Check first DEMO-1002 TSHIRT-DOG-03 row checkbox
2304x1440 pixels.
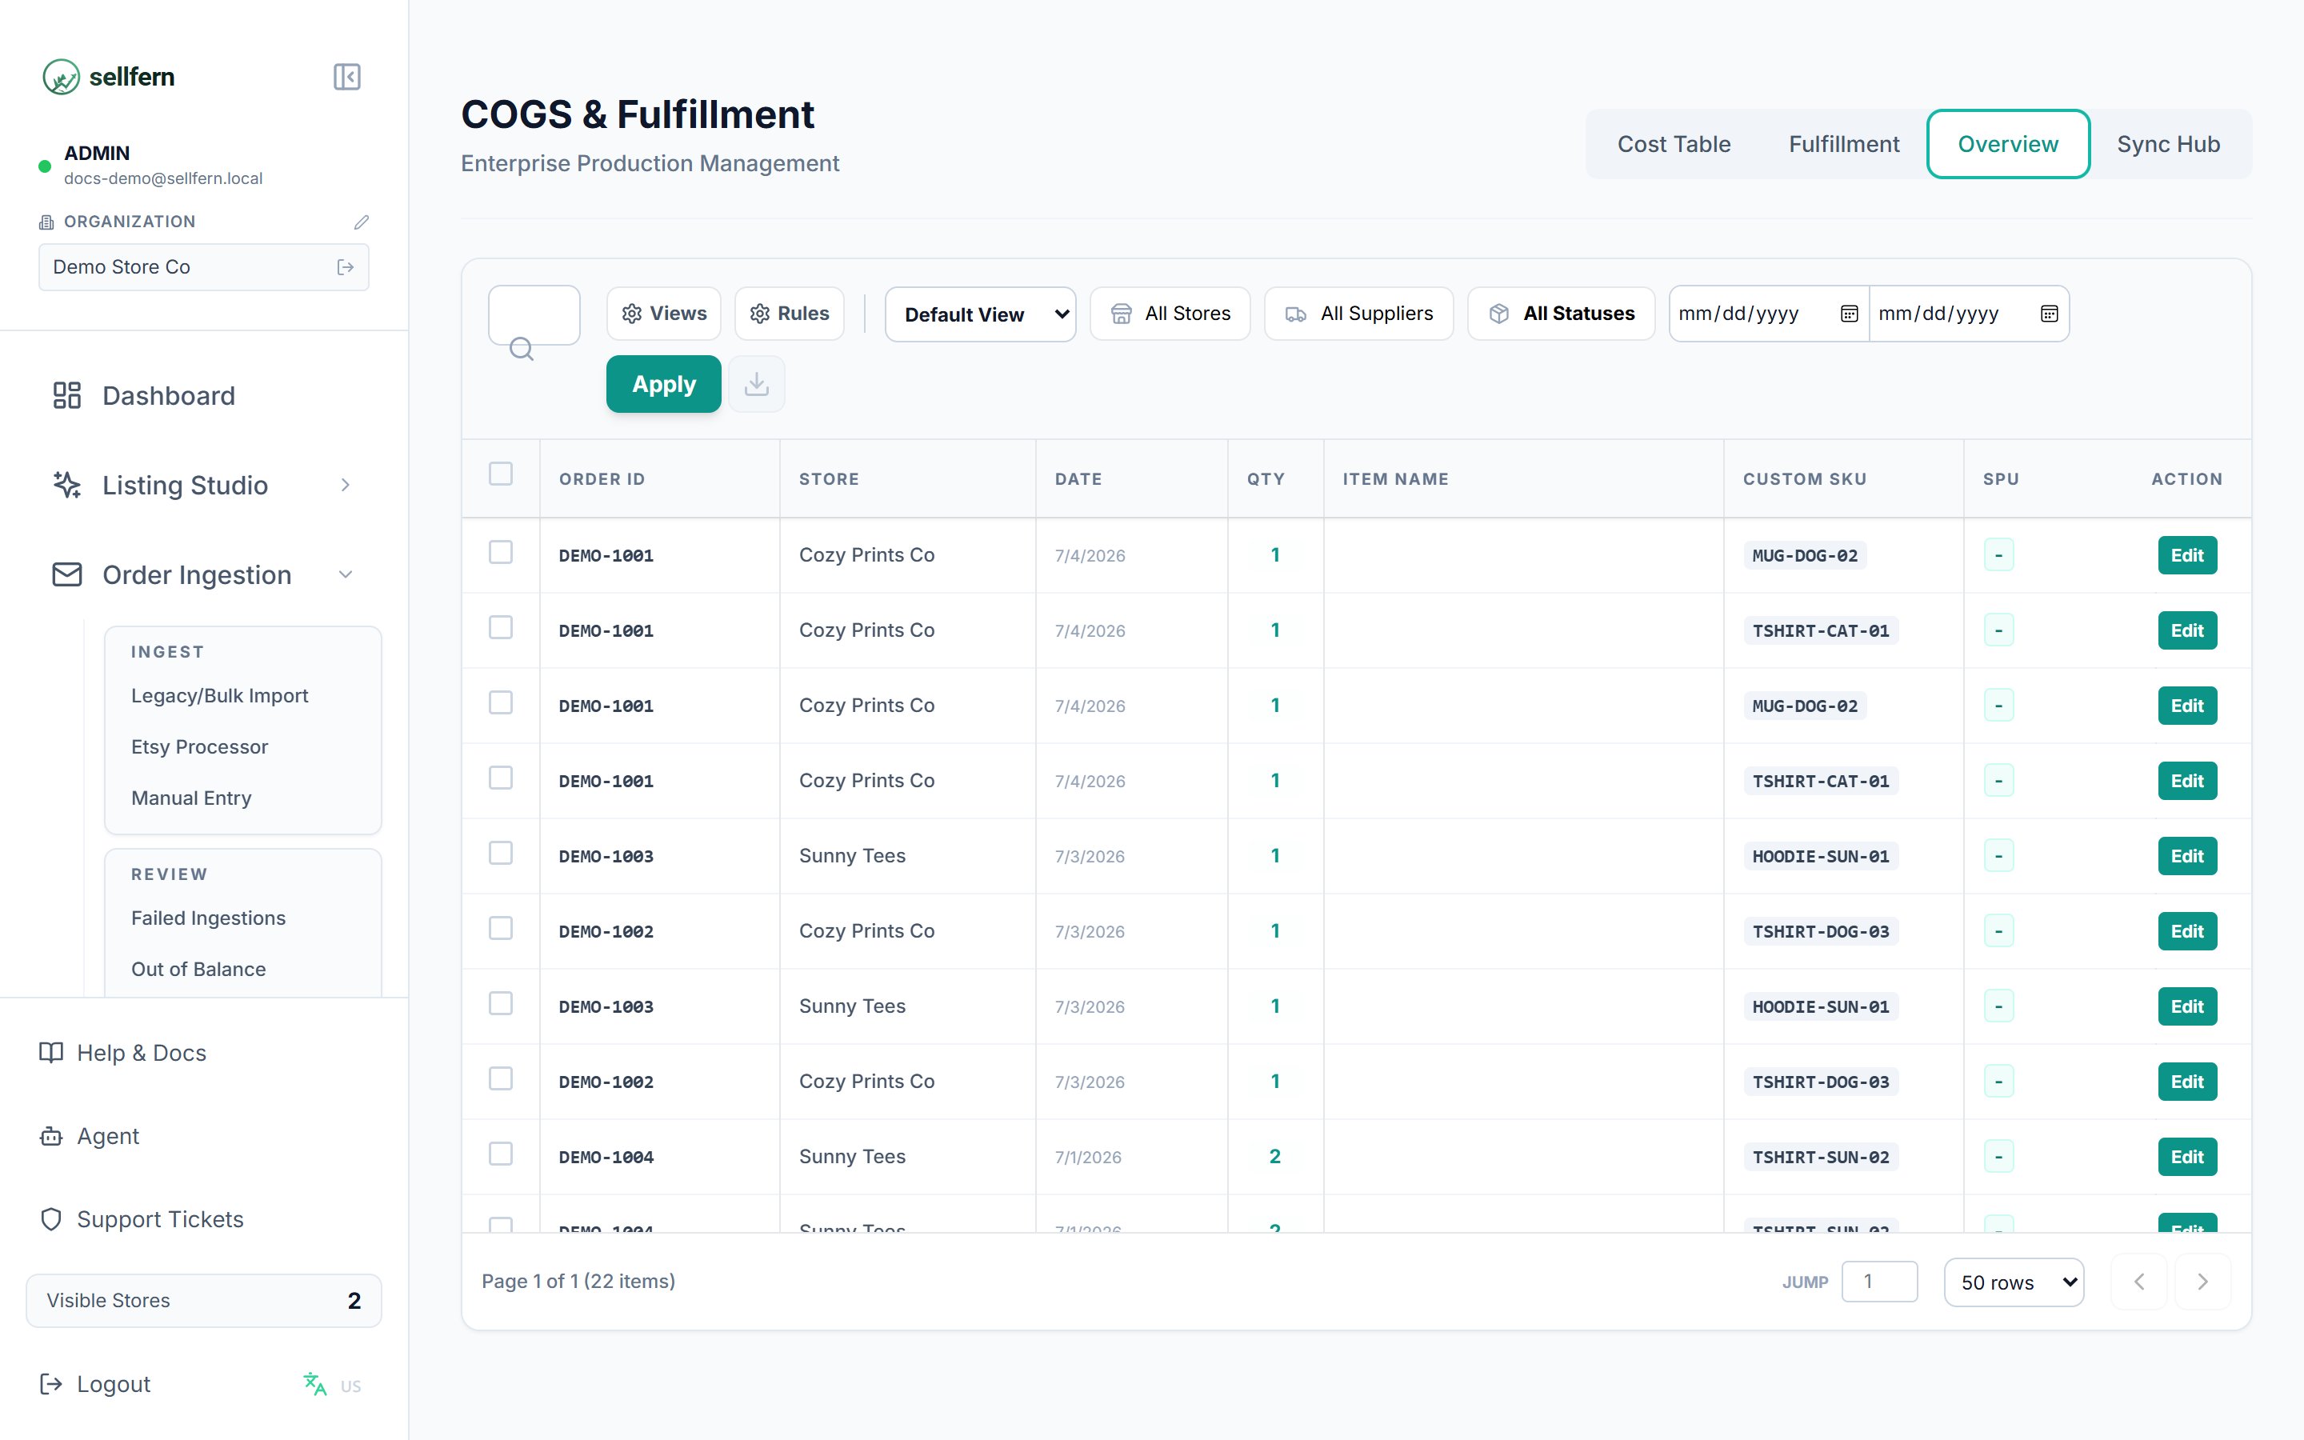(x=501, y=929)
